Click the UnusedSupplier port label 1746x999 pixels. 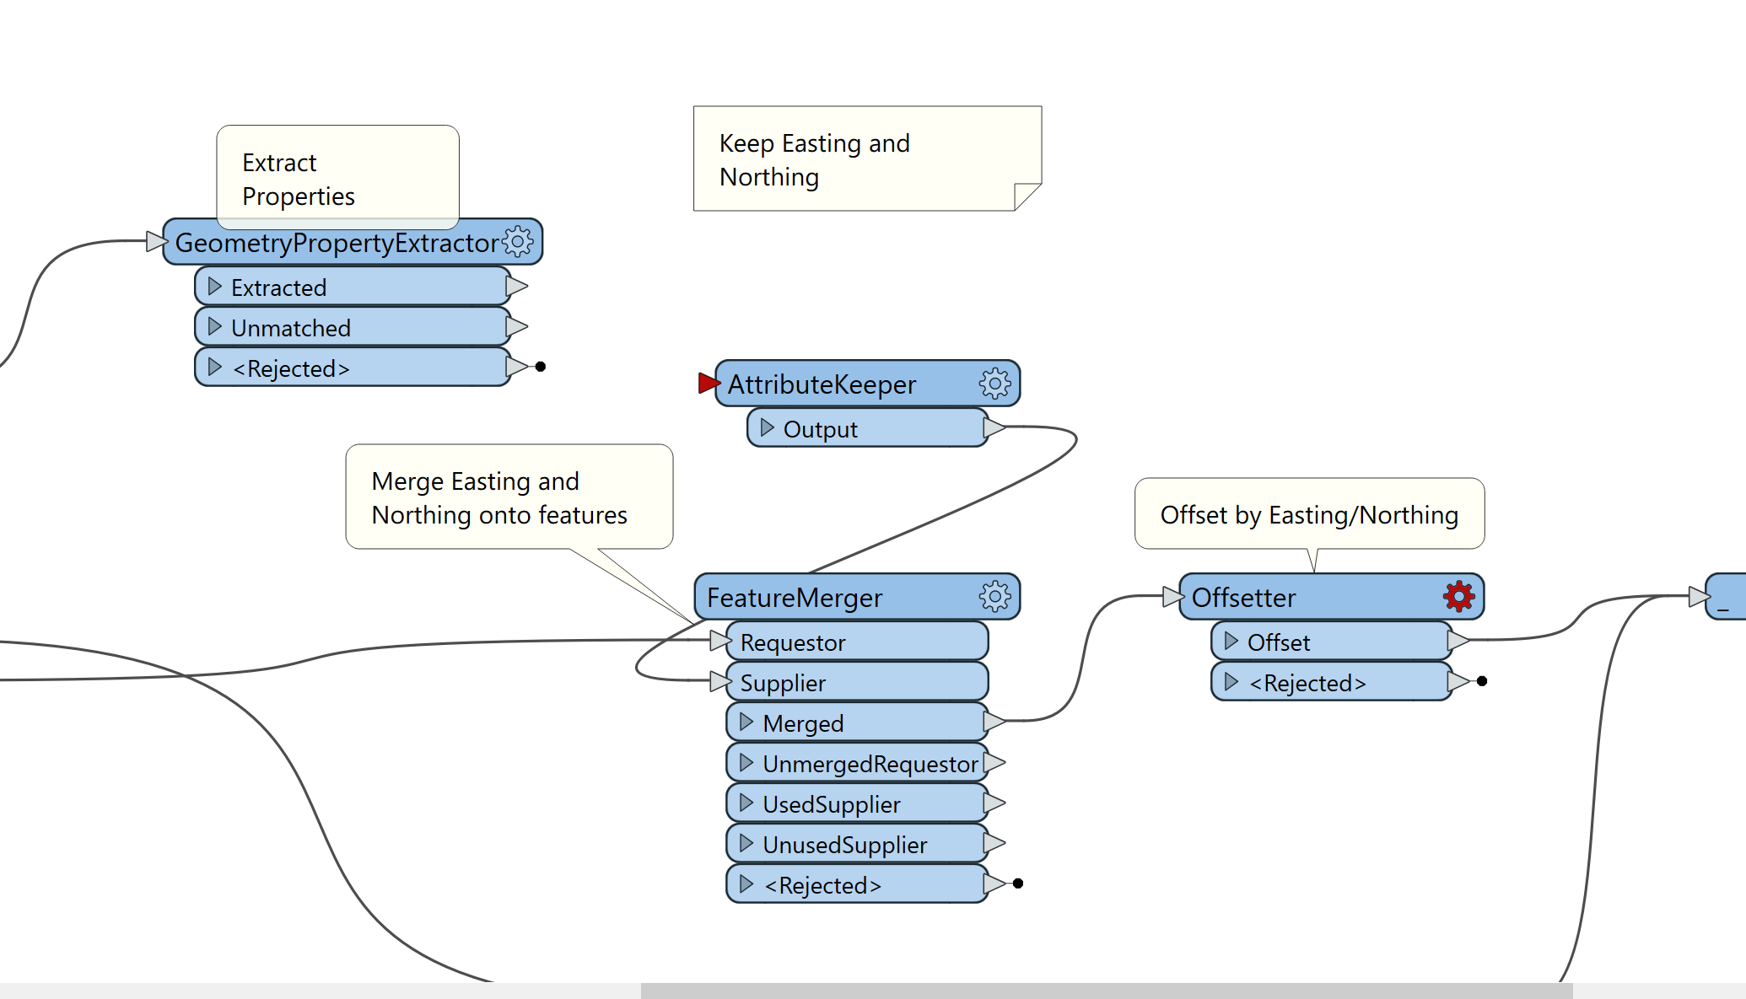(845, 845)
